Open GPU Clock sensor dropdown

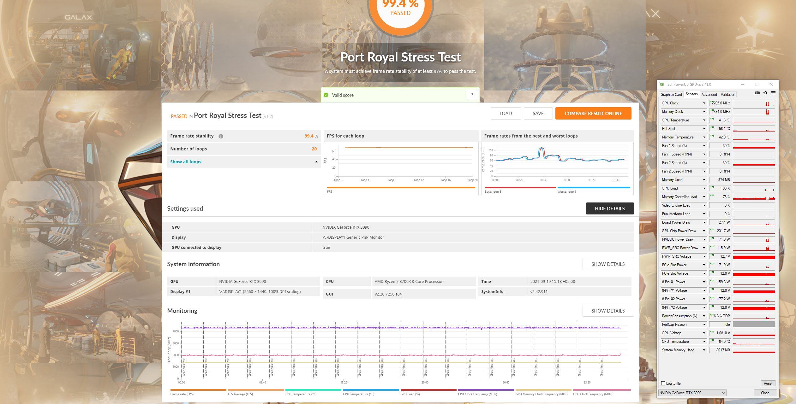coord(704,103)
